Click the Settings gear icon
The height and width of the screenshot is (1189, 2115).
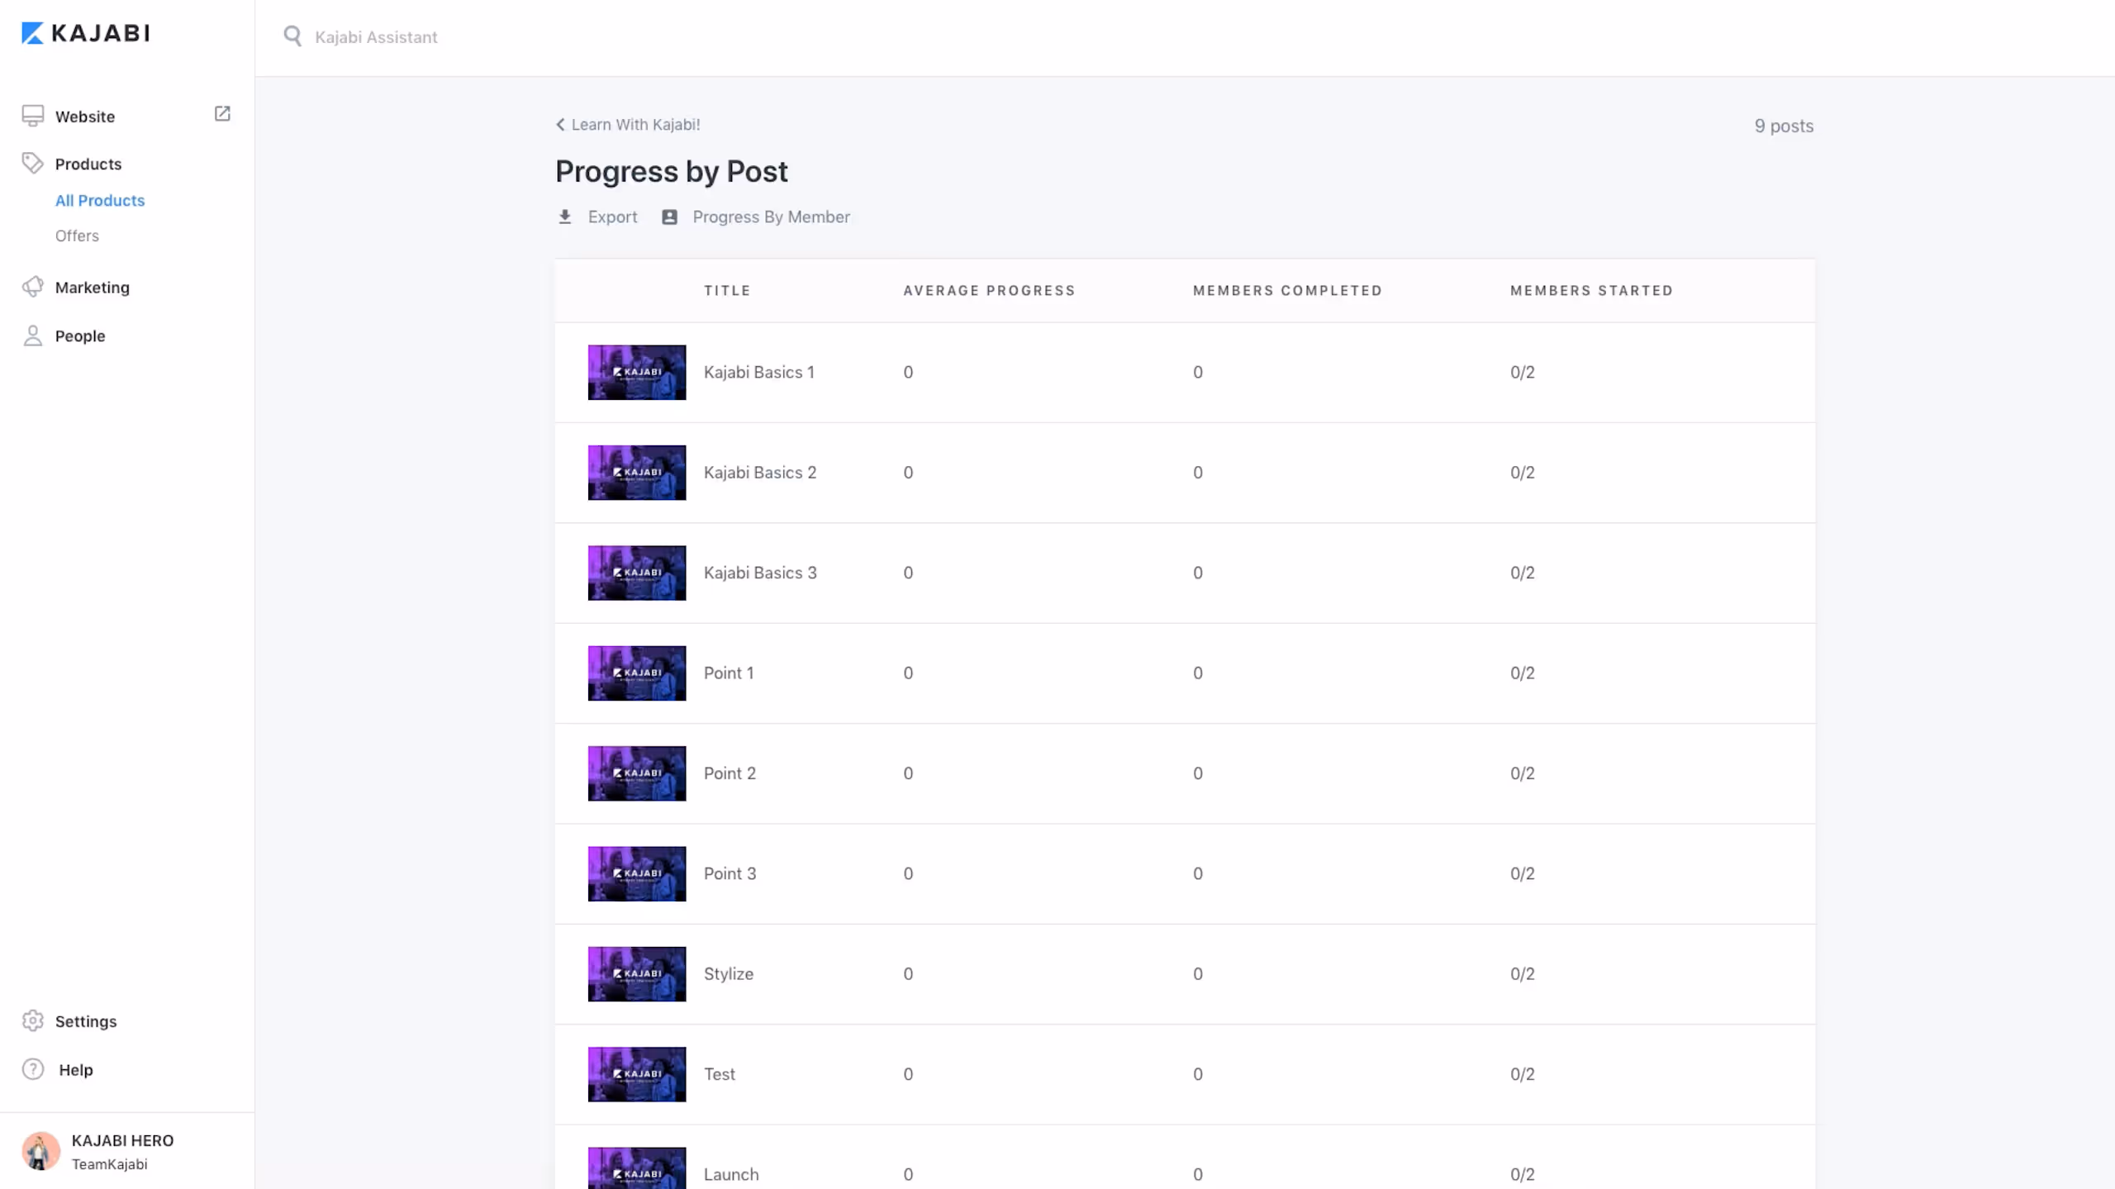[32, 1021]
